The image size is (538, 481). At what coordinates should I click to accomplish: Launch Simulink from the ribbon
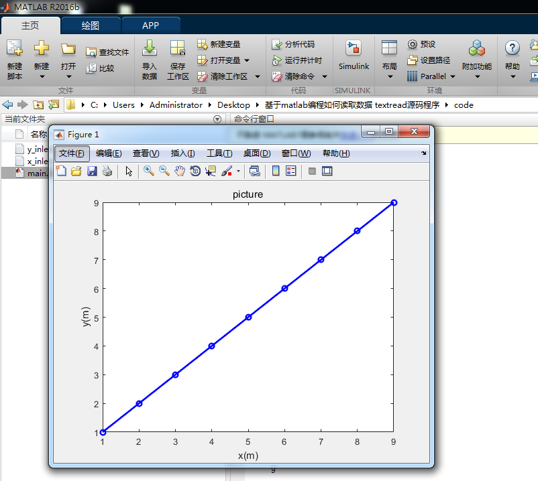coord(354,55)
